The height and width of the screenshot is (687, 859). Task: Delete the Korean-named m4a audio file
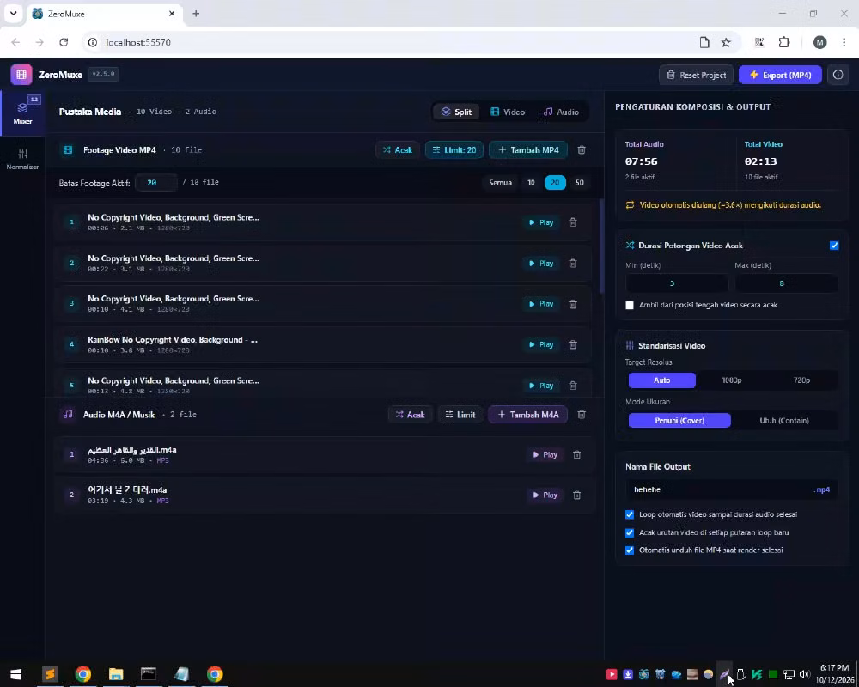[x=576, y=495]
